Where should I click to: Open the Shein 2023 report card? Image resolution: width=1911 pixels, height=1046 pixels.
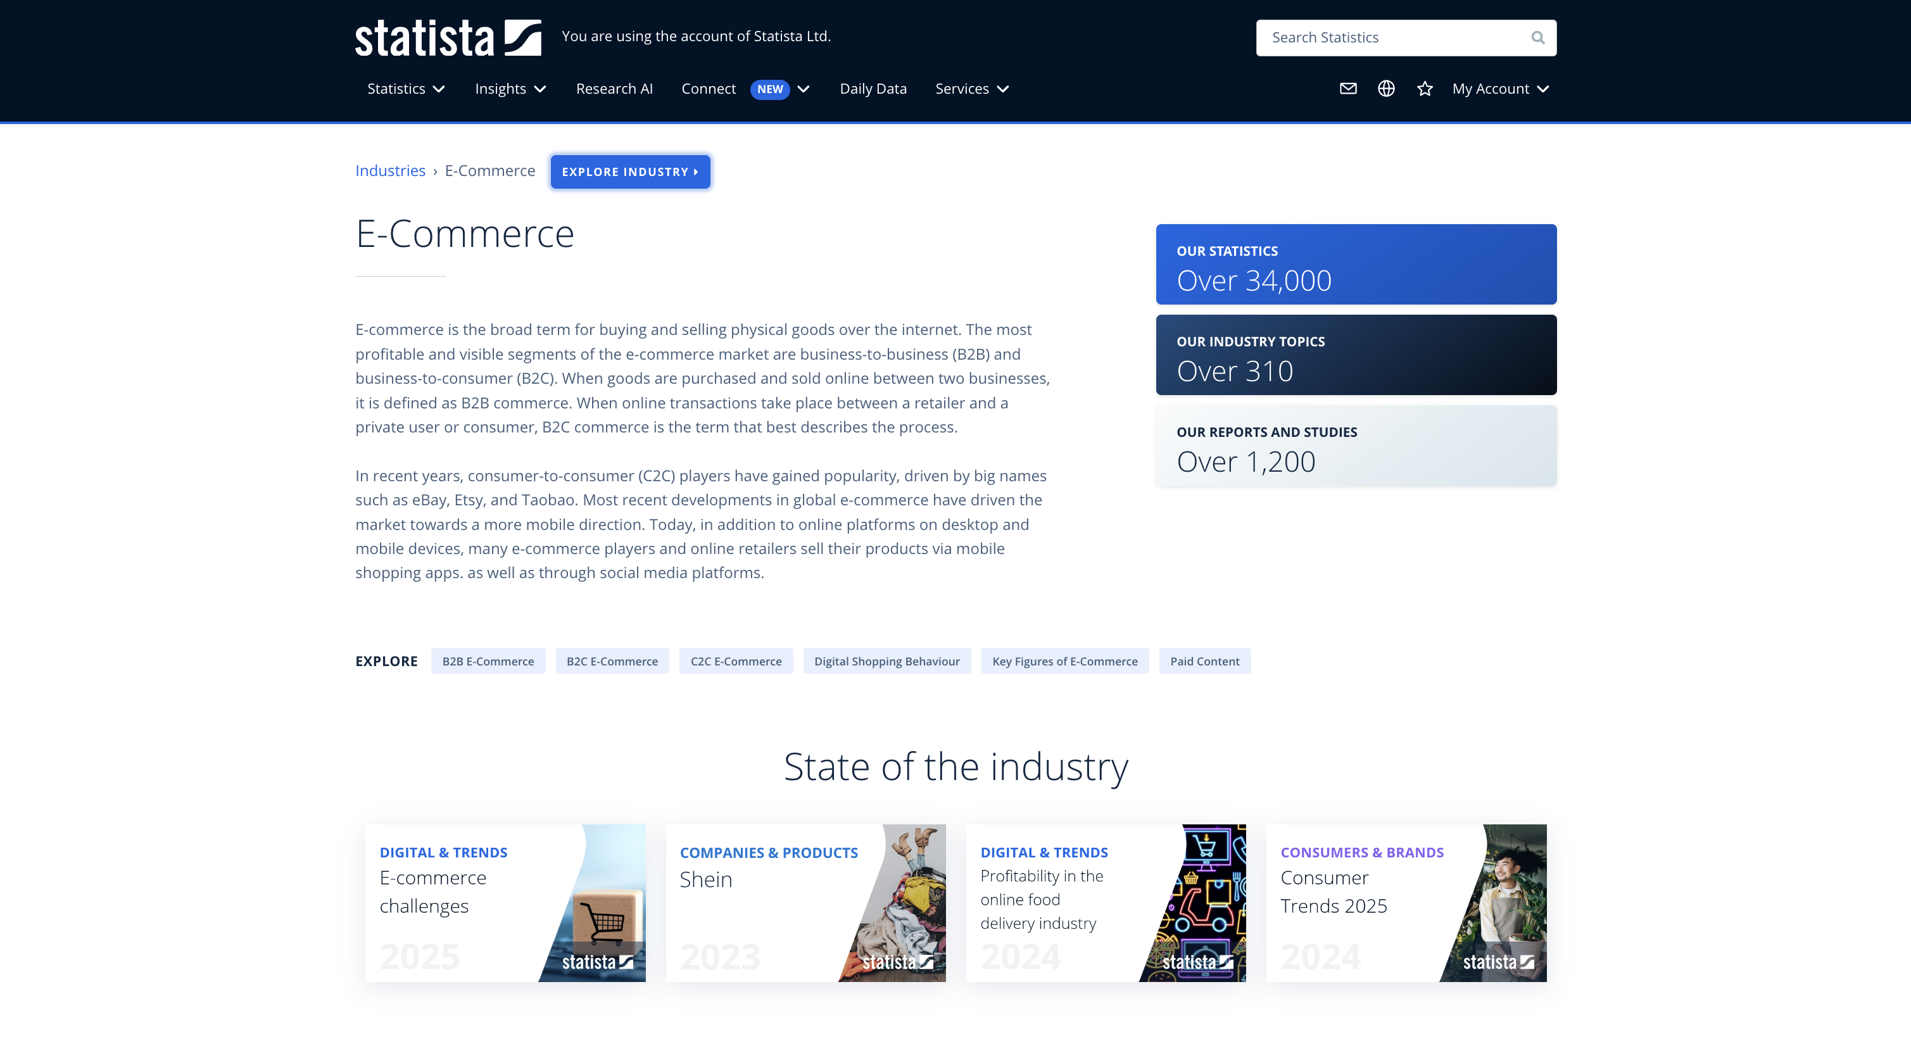coord(805,902)
